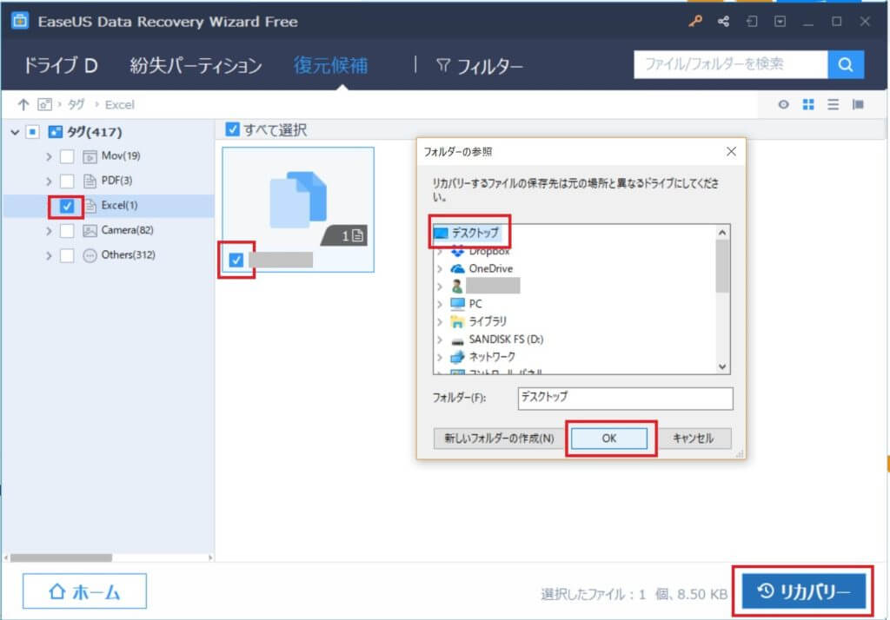Click キャンセル in the folder dialog

pyautogui.click(x=693, y=439)
